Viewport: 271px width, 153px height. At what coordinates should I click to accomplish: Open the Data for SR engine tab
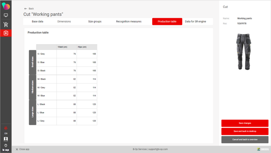point(195,21)
